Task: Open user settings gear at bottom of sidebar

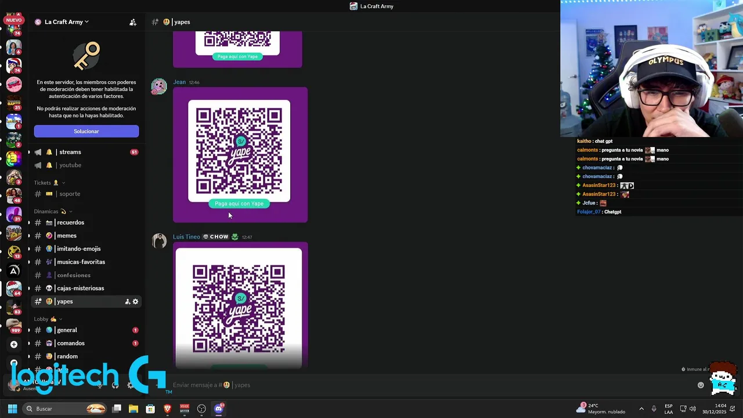Action: click(x=130, y=385)
